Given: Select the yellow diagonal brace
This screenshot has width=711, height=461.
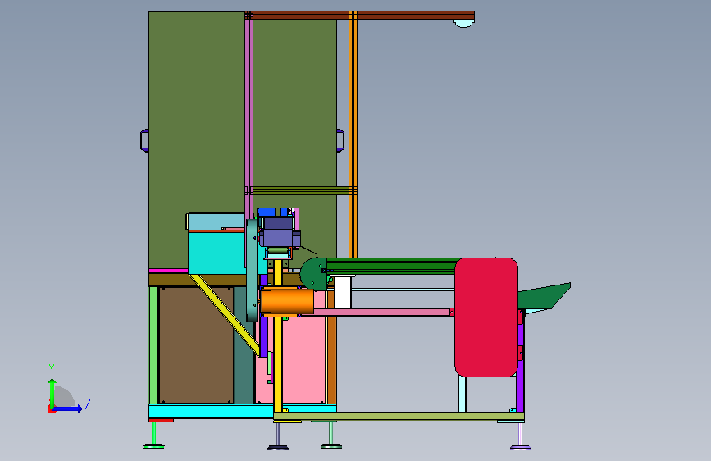Looking at the screenshot, I should pyautogui.click(x=225, y=315).
